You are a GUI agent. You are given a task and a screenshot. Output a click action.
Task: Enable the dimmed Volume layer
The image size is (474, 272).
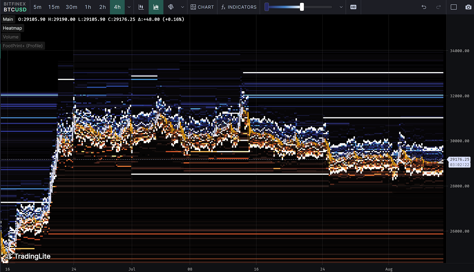point(11,37)
